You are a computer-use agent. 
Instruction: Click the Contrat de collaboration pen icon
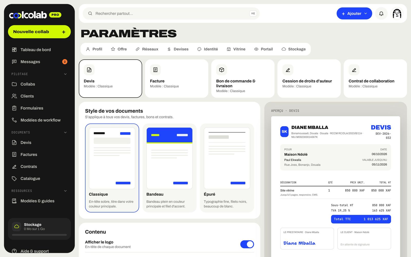tap(354, 70)
